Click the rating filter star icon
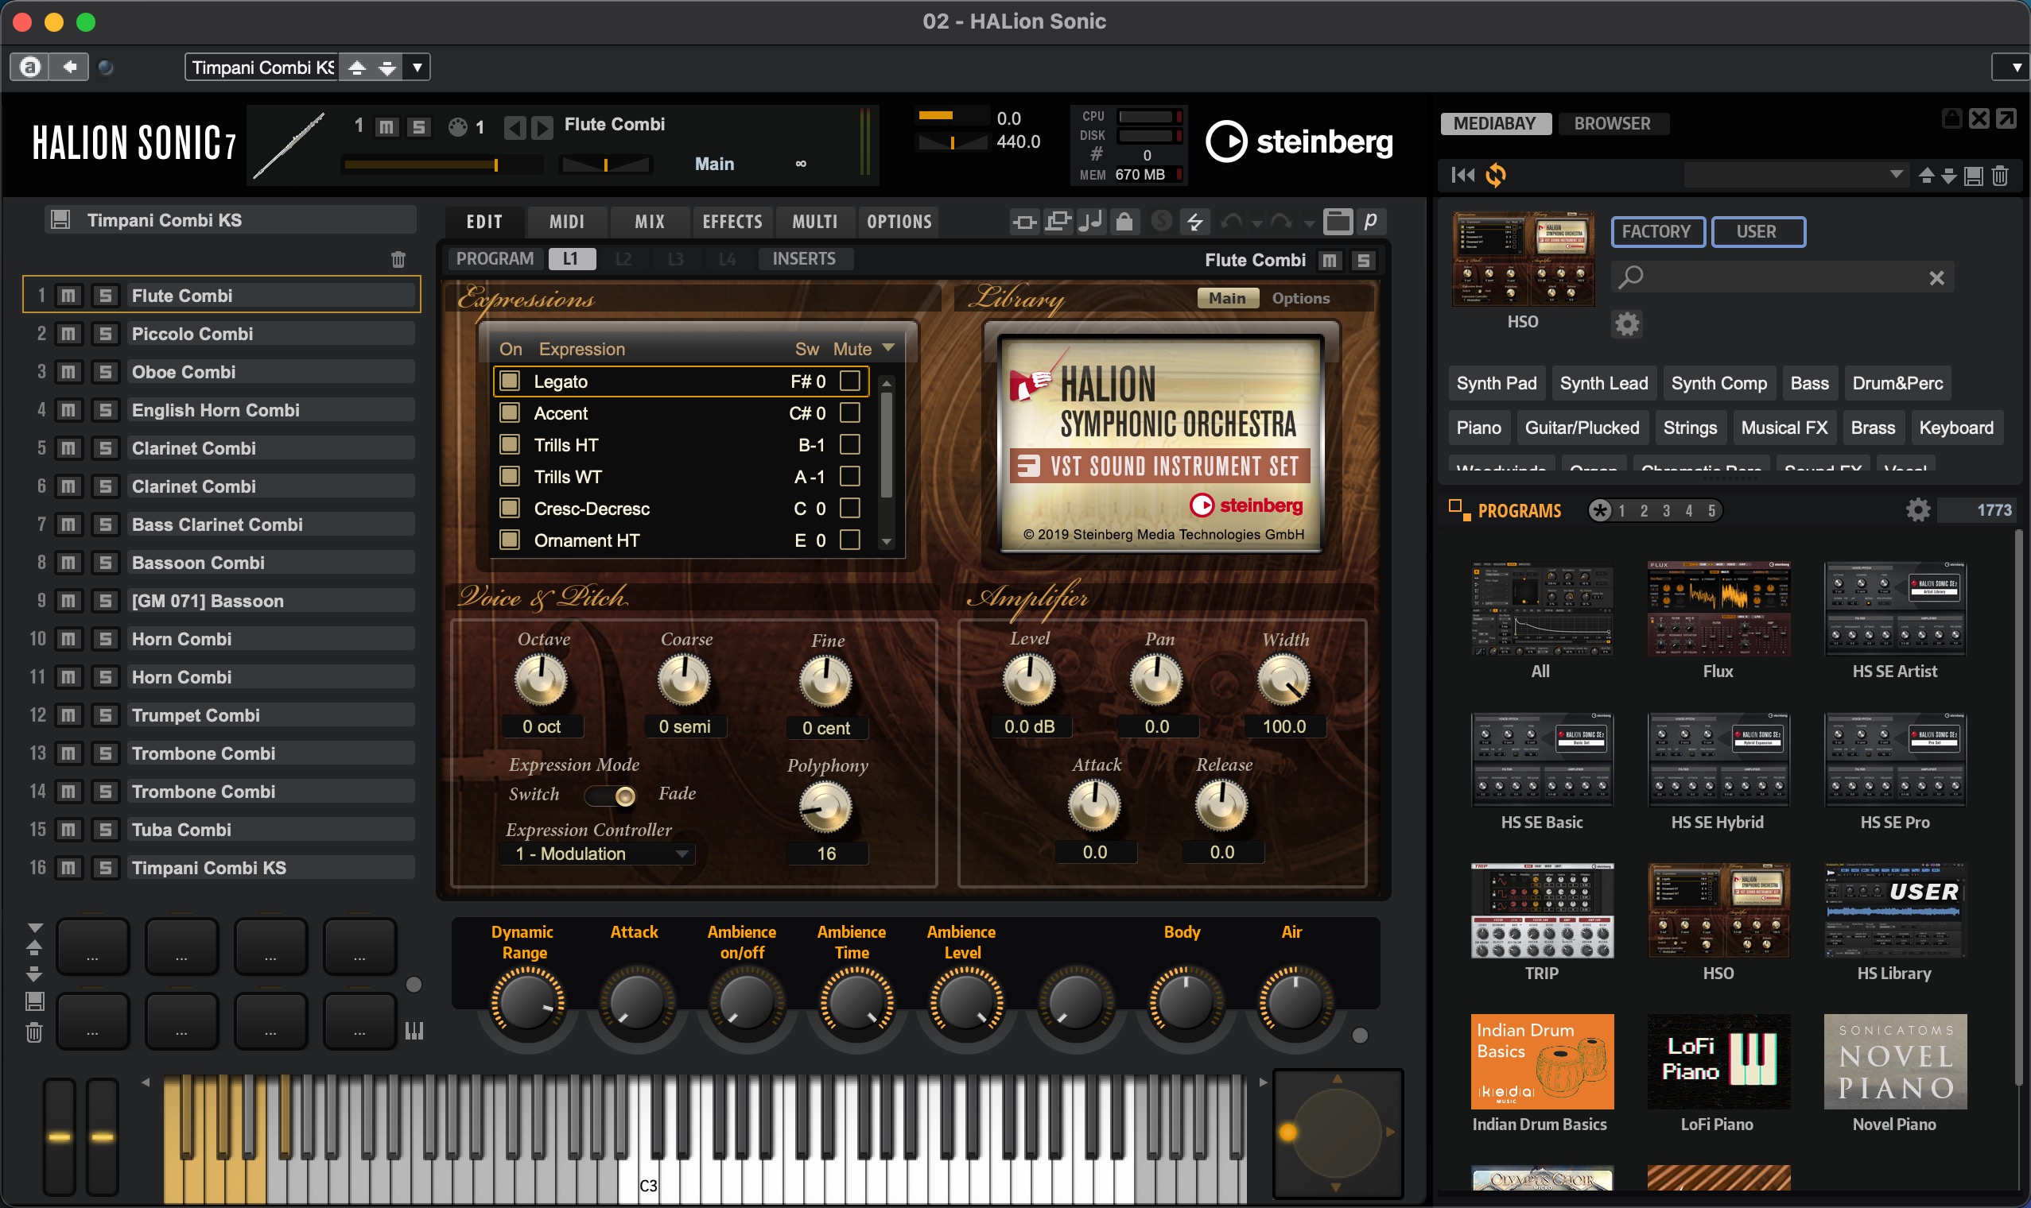The height and width of the screenshot is (1208, 2031). pyautogui.click(x=1600, y=510)
